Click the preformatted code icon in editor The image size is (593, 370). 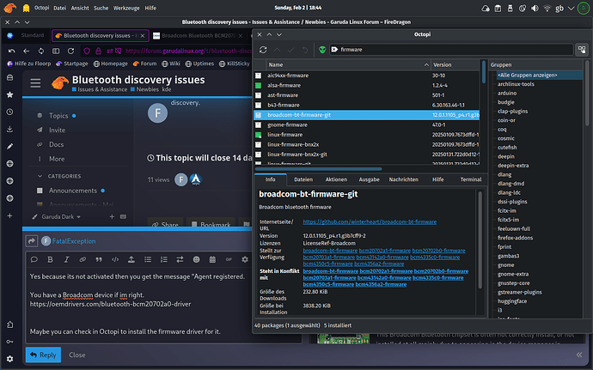click(x=115, y=259)
